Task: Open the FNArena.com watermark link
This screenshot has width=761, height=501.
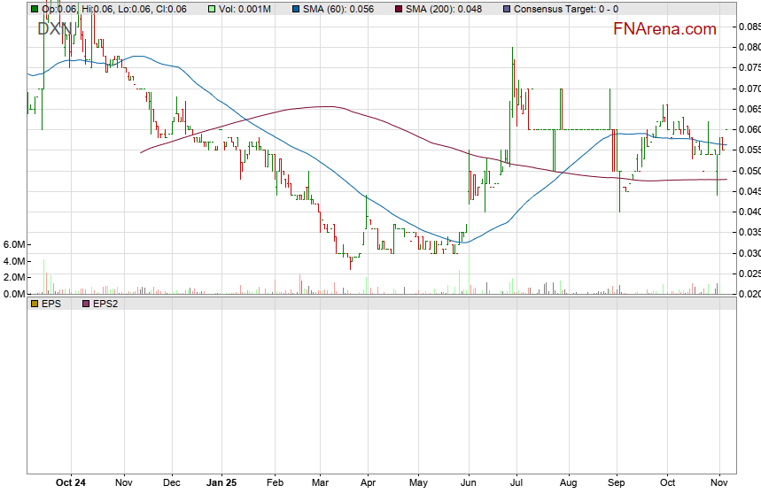Action: [x=664, y=29]
